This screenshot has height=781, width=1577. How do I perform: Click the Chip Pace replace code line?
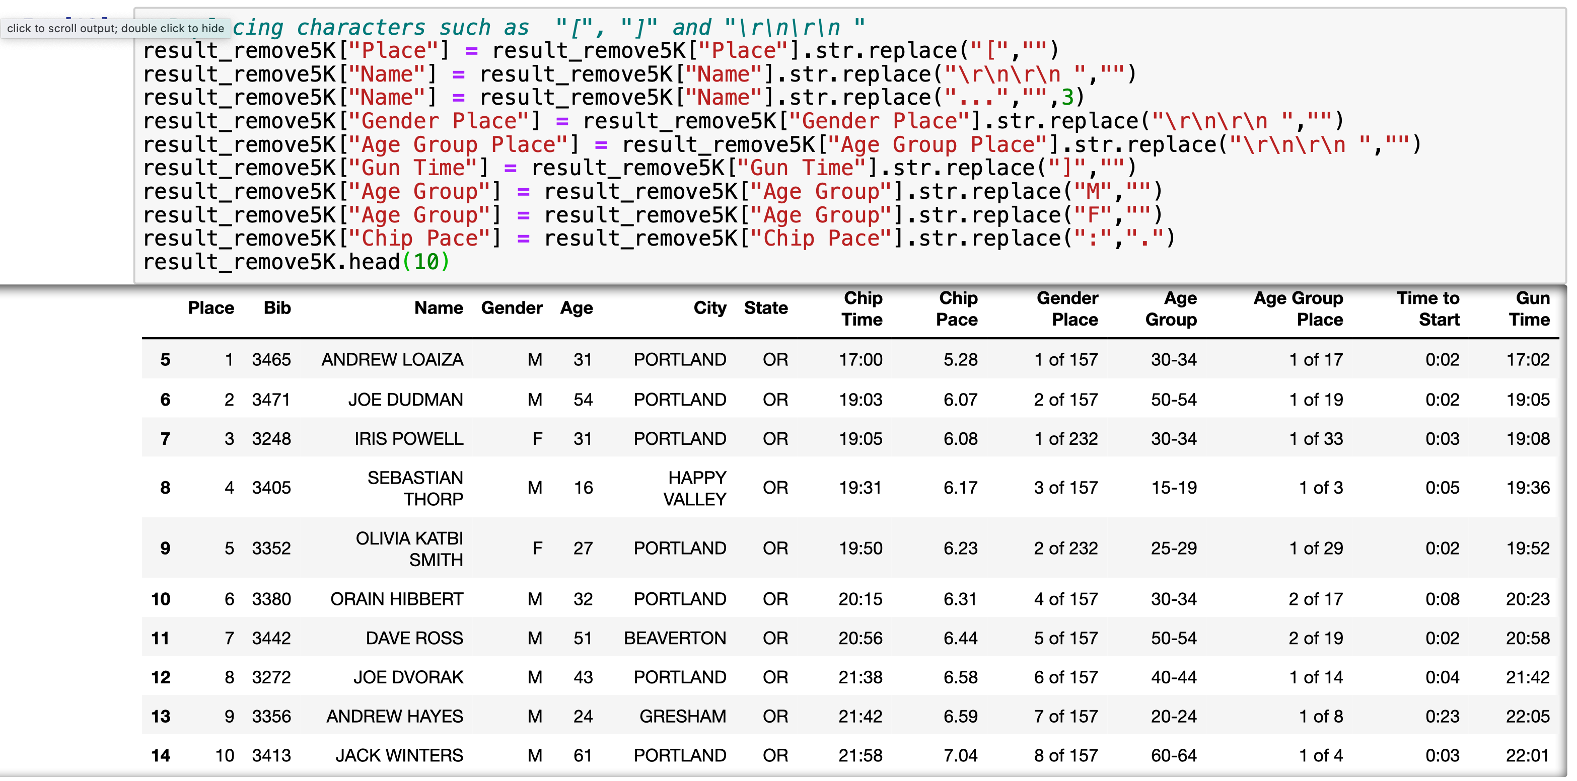pos(658,238)
